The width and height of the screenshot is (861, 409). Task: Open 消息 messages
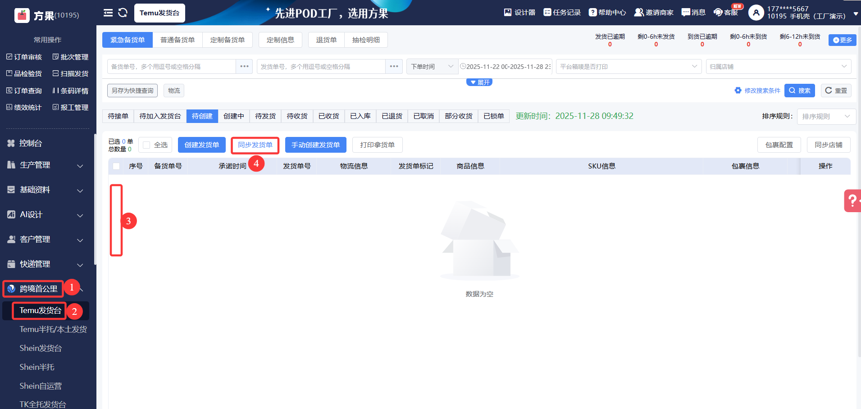693,12
